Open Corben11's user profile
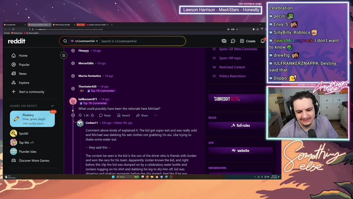353x199 pixels. (x=92, y=123)
